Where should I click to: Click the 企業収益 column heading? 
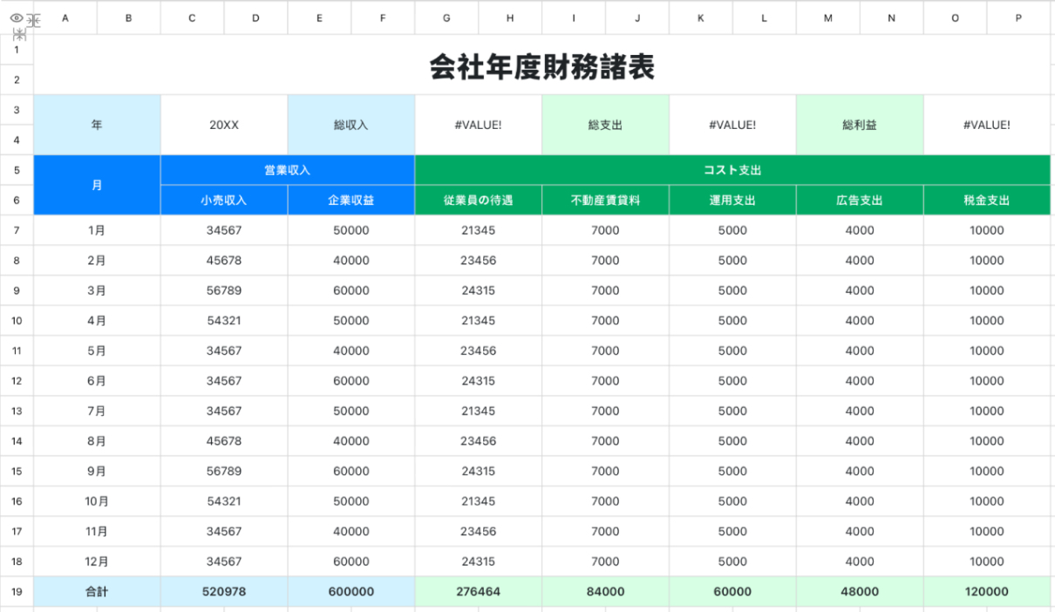point(351,200)
